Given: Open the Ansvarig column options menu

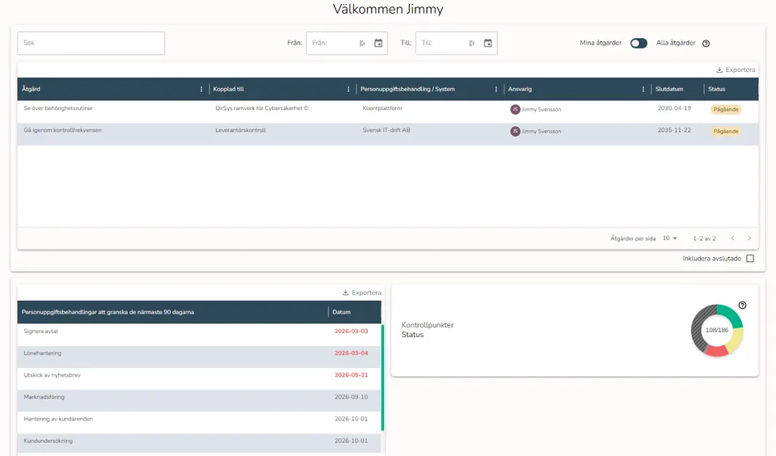Looking at the screenshot, I should 643,89.
